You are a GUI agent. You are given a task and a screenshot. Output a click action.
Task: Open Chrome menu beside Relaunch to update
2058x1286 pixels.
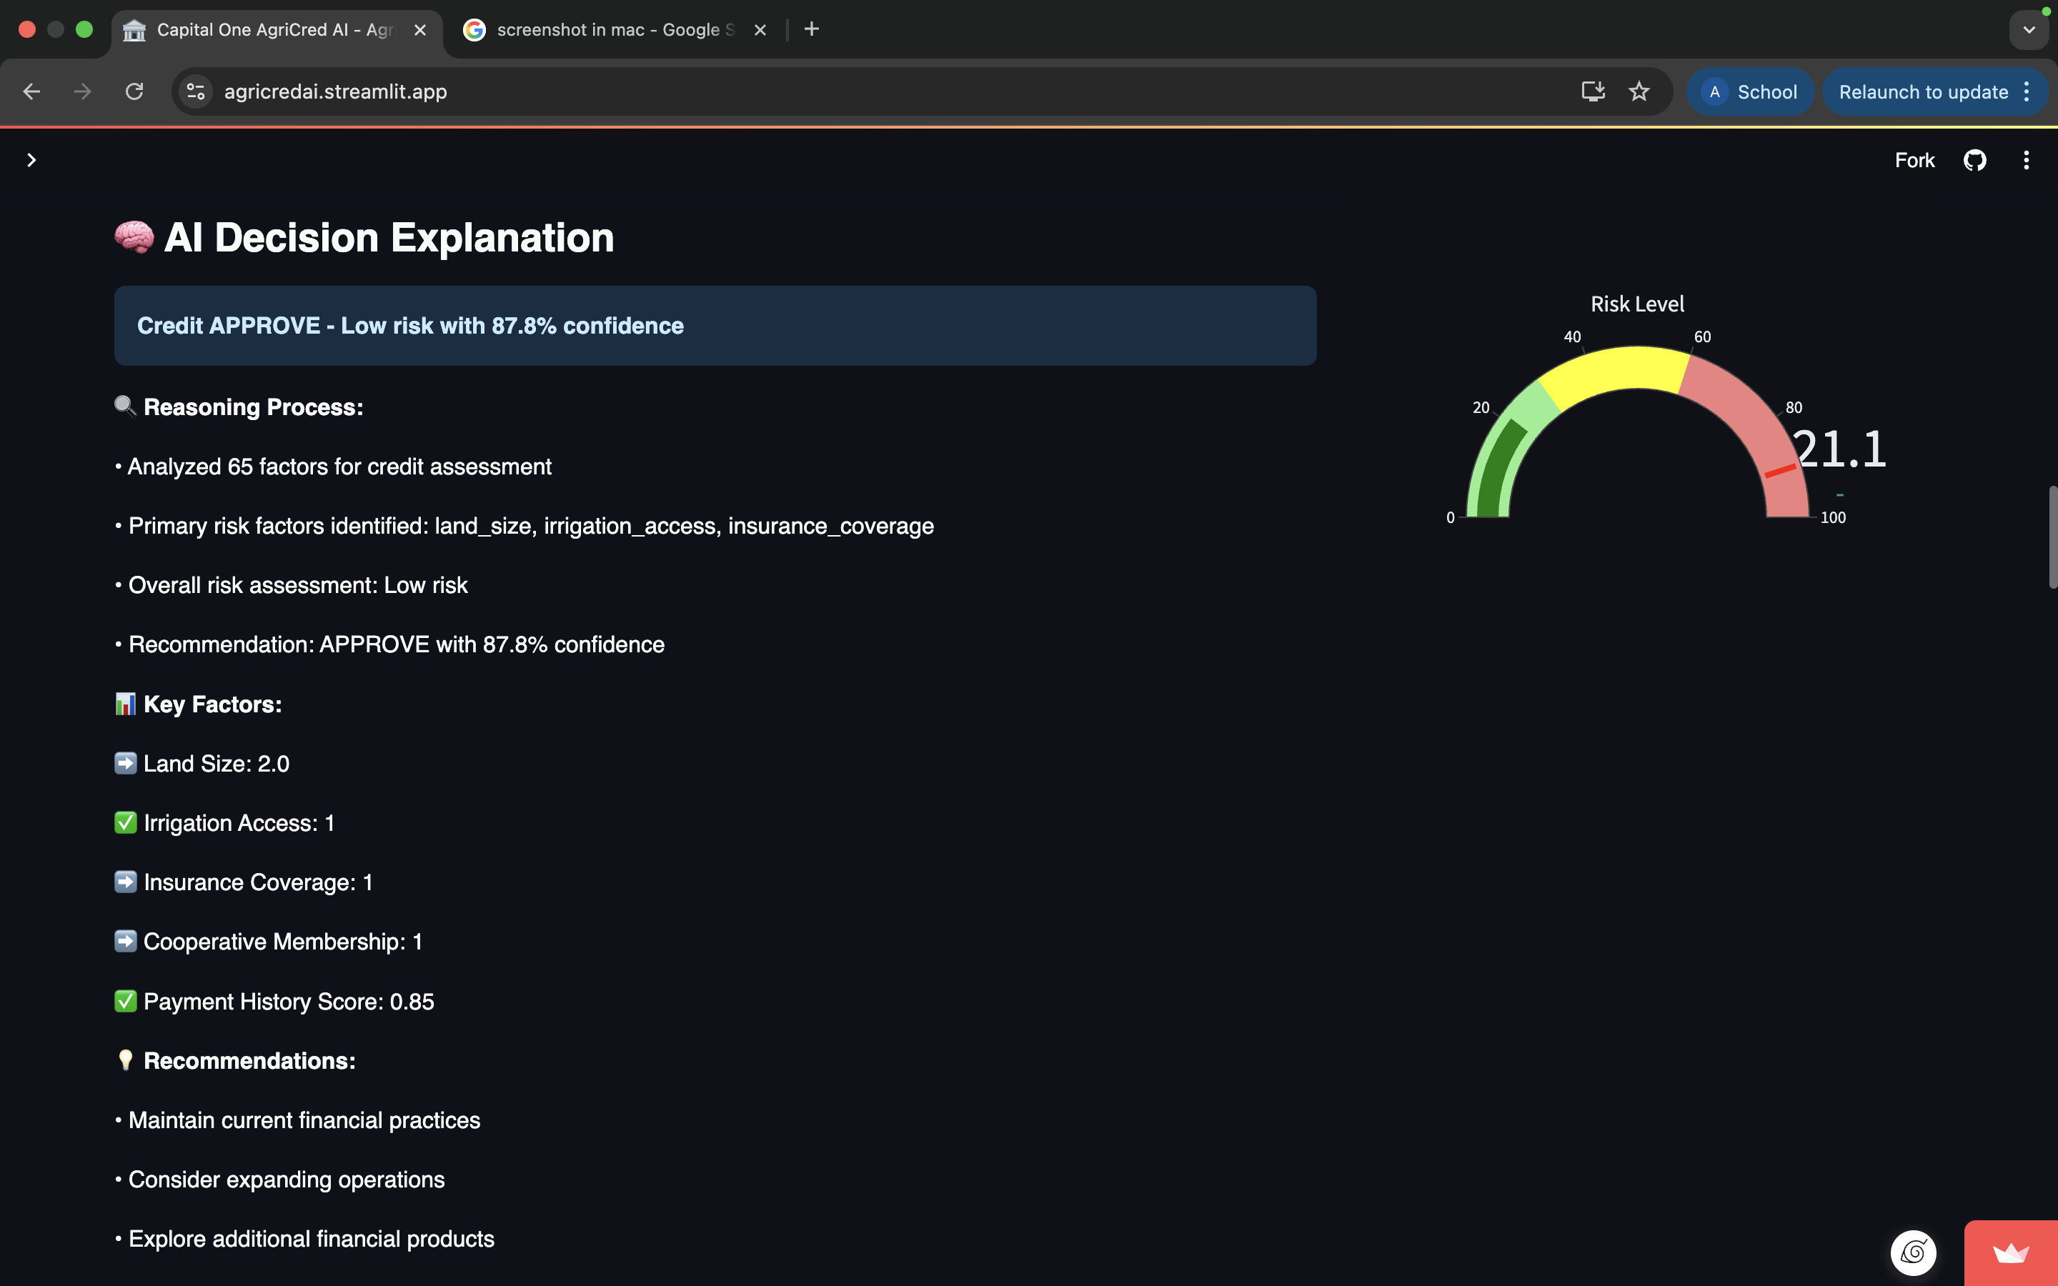coord(2027,92)
